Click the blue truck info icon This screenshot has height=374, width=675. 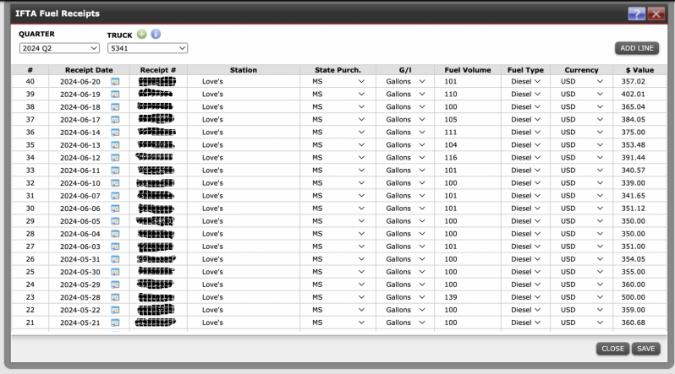[156, 34]
